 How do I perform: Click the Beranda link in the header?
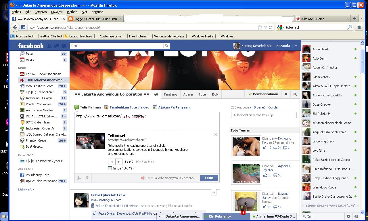(x=283, y=46)
